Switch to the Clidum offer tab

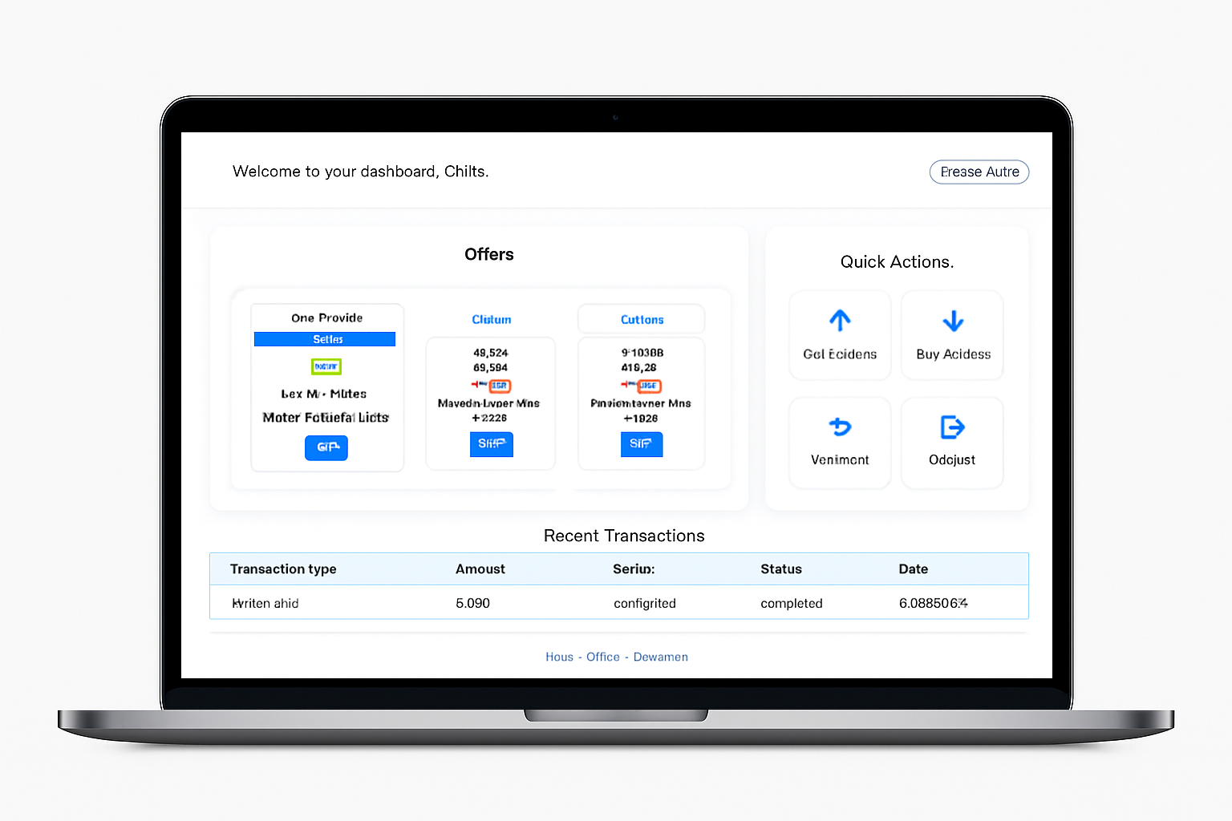[491, 319]
